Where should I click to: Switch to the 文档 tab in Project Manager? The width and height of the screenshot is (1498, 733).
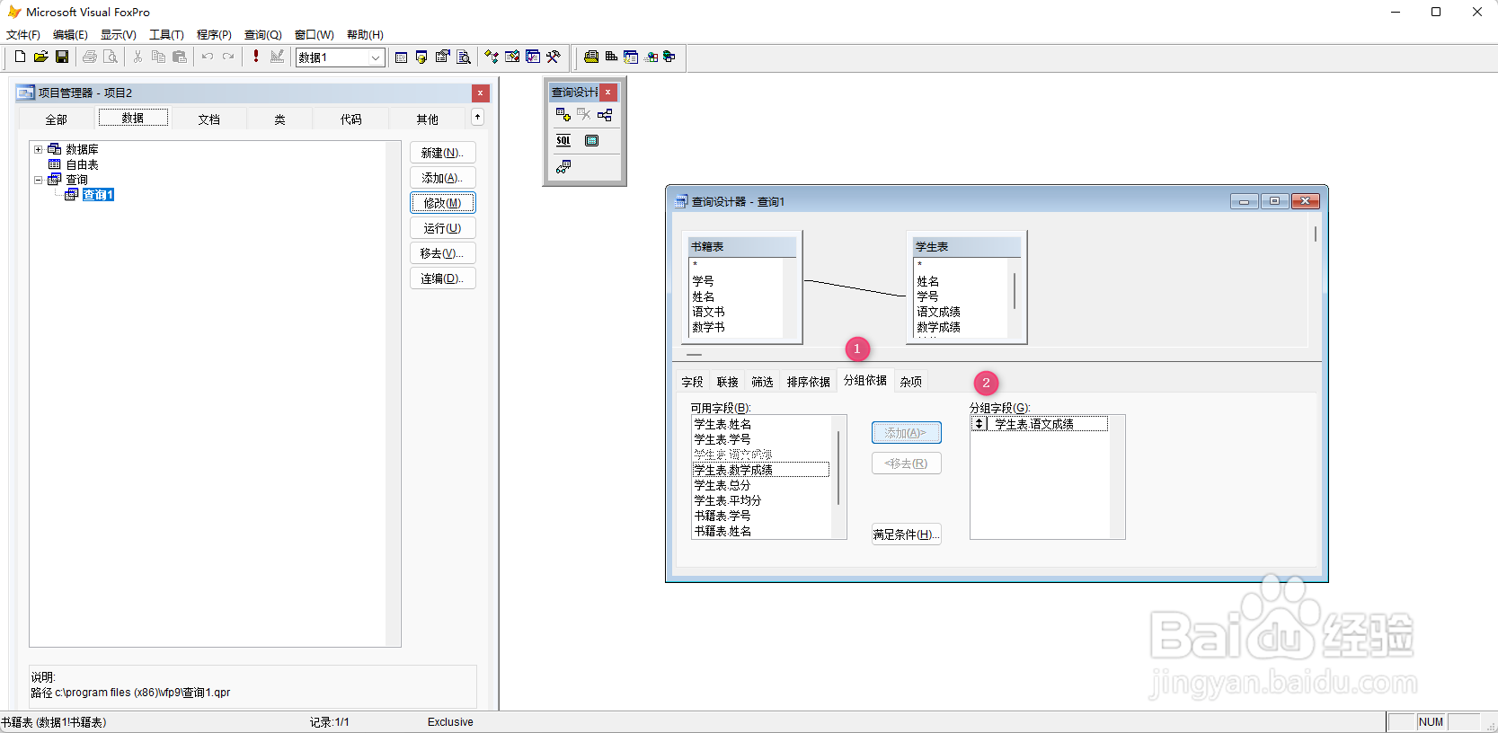coord(209,119)
